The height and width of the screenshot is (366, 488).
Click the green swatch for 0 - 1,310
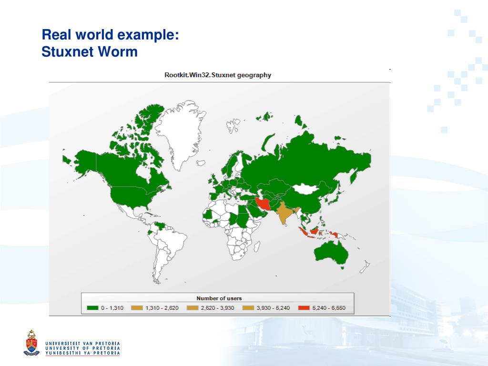[x=93, y=308]
